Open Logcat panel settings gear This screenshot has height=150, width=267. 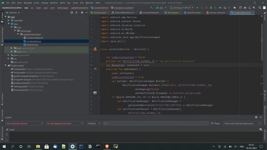[256, 117]
